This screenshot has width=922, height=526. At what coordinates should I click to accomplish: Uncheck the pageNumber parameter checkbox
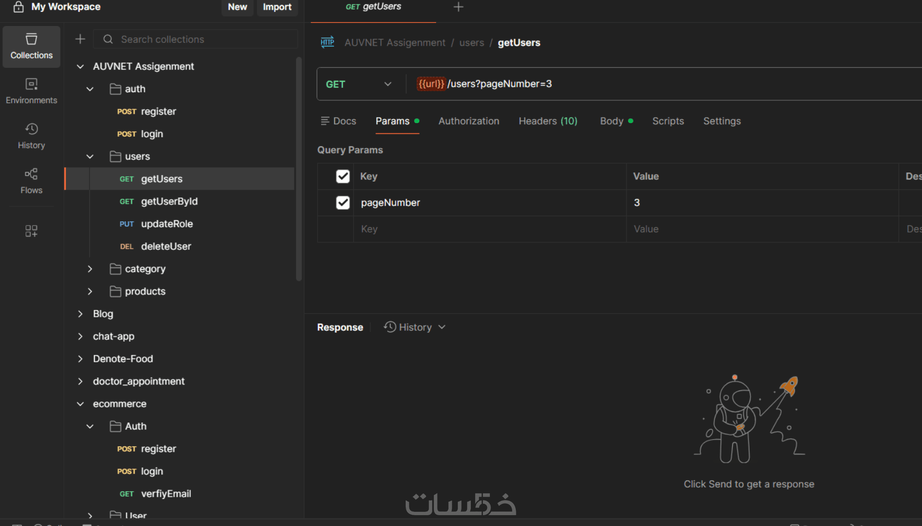click(343, 203)
